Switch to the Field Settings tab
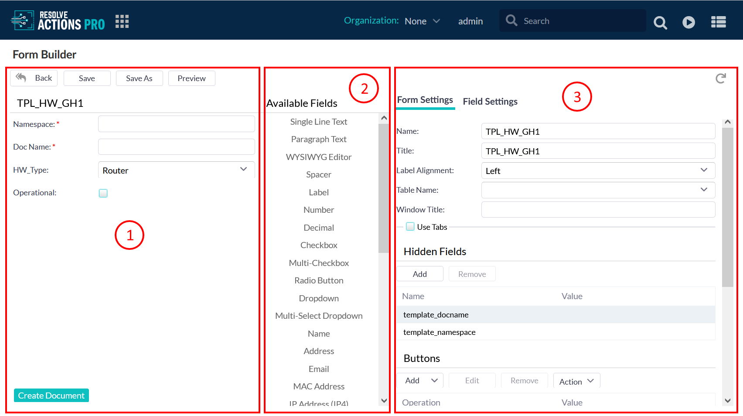Image resolution: width=743 pixels, height=416 pixels. pyautogui.click(x=490, y=102)
